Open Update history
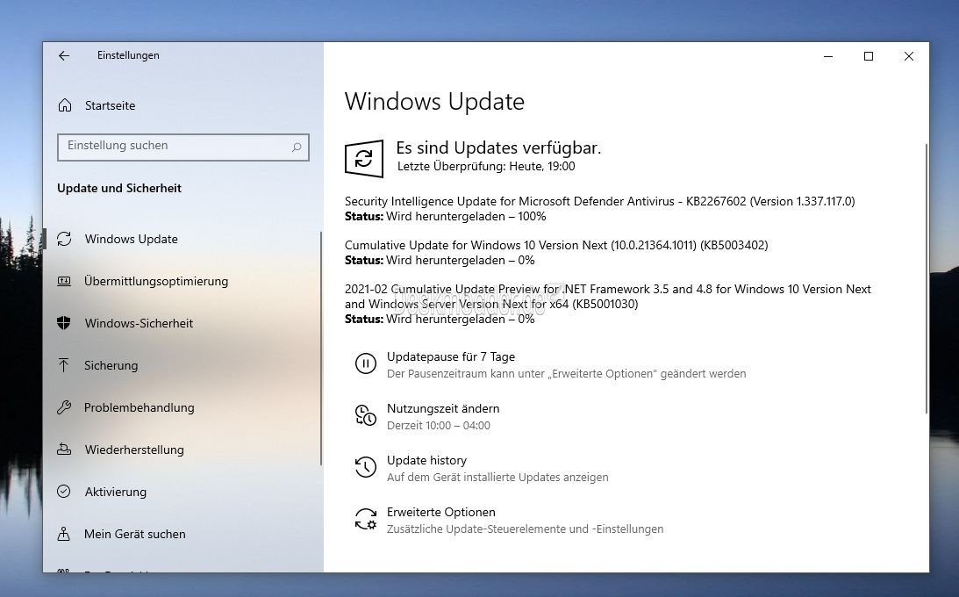 426,461
